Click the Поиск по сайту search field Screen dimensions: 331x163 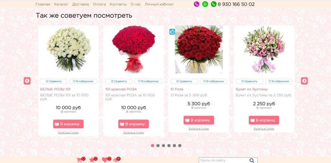(x=224, y=160)
